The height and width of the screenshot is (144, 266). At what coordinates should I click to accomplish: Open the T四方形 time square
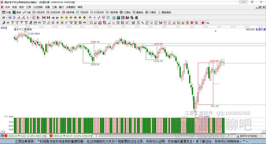coord(82,12)
